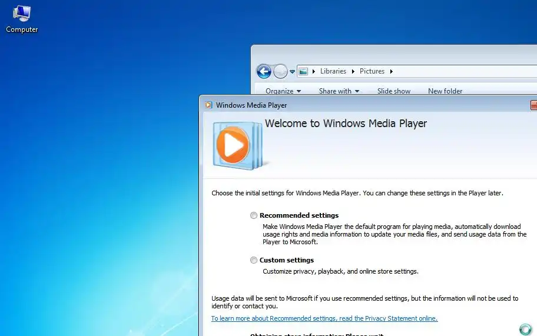Open the Computer desktop icon
The image size is (537, 336).
(22, 19)
